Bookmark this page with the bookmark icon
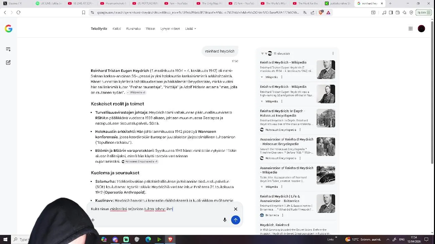The height and width of the screenshot is (244, 435). point(84,13)
